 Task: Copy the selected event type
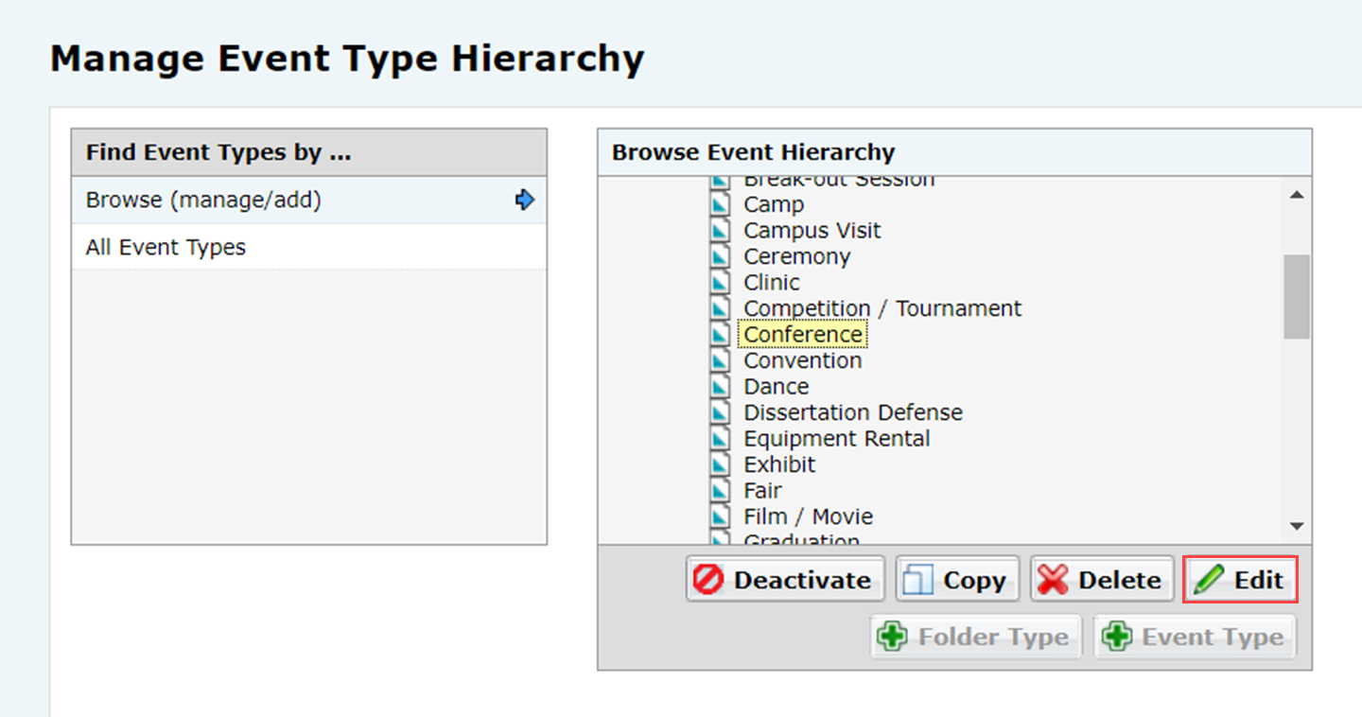point(957,580)
